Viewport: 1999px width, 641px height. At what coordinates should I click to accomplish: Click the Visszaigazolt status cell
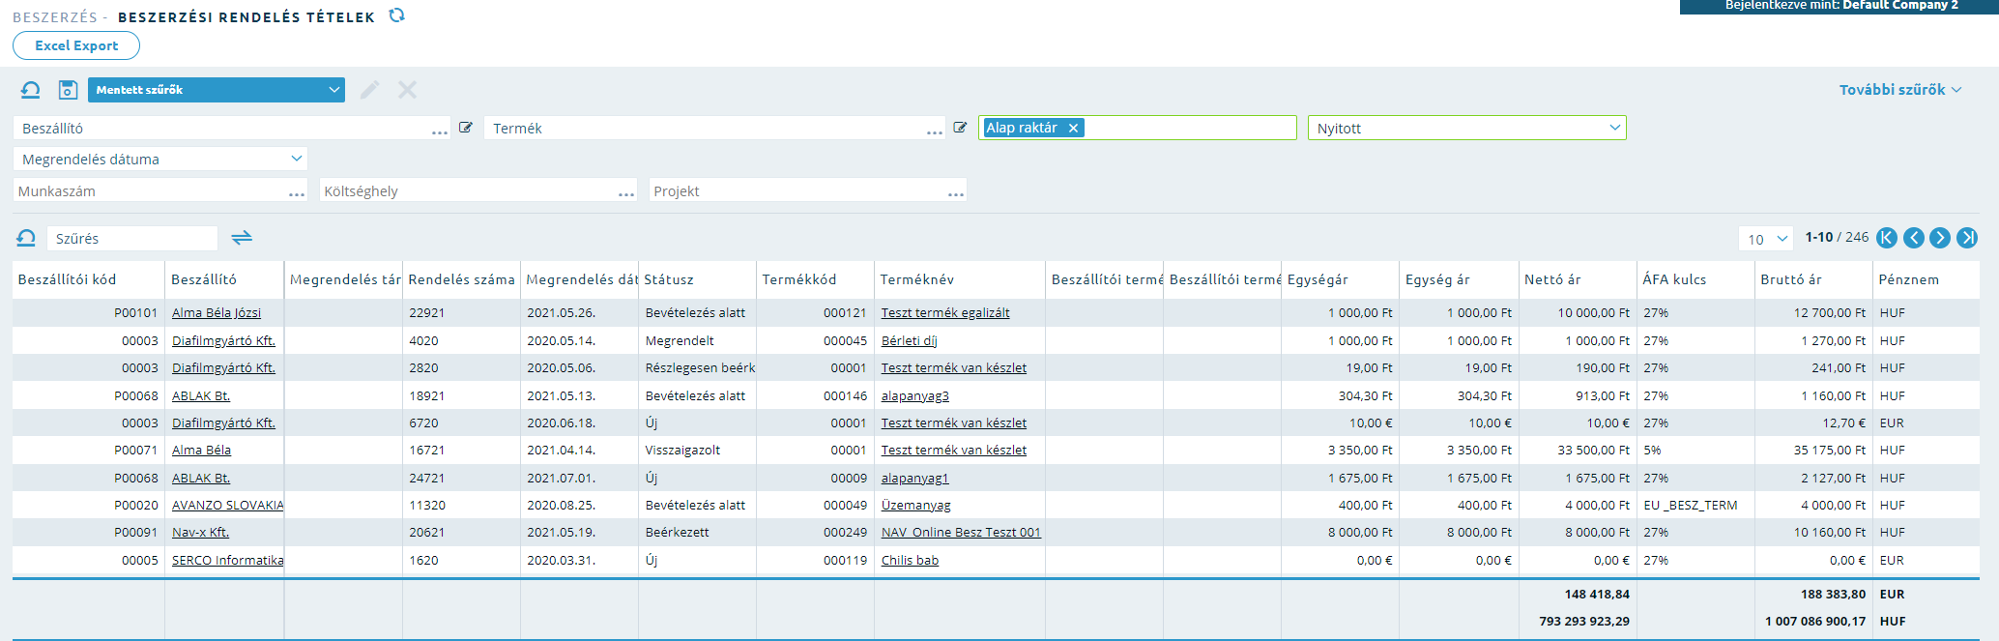[697, 450]
